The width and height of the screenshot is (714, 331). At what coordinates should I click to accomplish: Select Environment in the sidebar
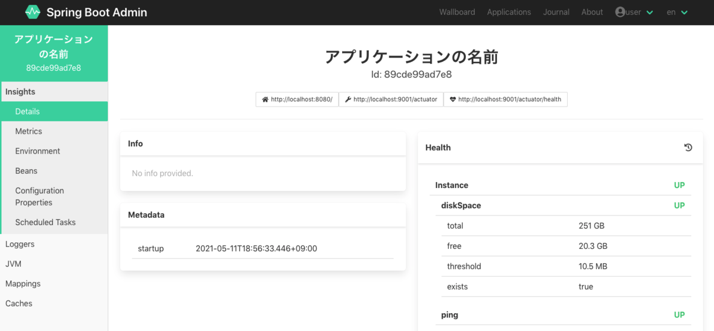(x=54, y=151)
